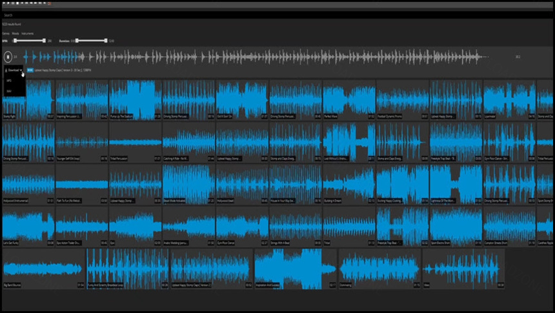The width and height of the screenshot is (555, 313).
Task: Select the Sport Electro Short track
Action: [x=456, y=227]
